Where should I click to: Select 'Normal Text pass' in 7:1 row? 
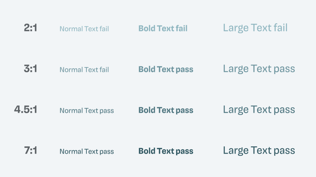pos(87,151)
